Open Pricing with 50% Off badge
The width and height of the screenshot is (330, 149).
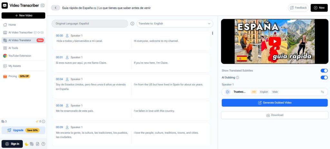click(x=23, y=76)
